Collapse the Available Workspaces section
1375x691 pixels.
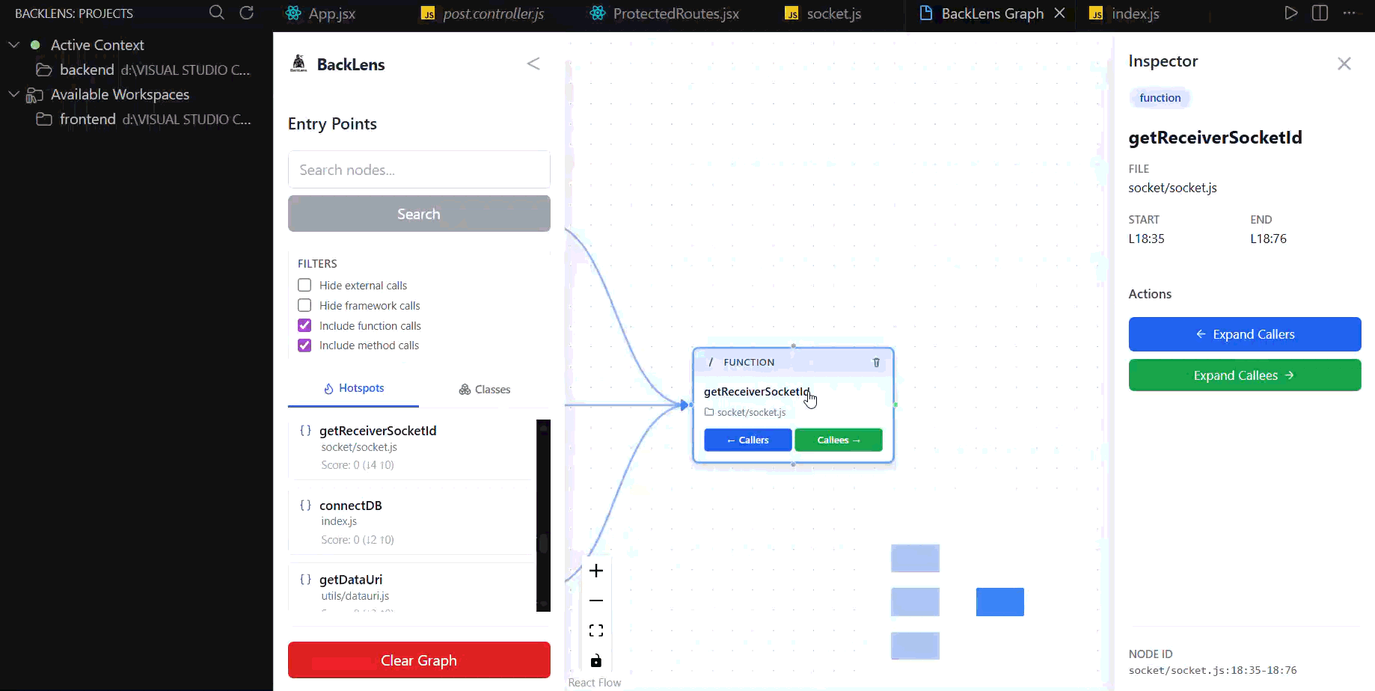click(x=13, y=94)
